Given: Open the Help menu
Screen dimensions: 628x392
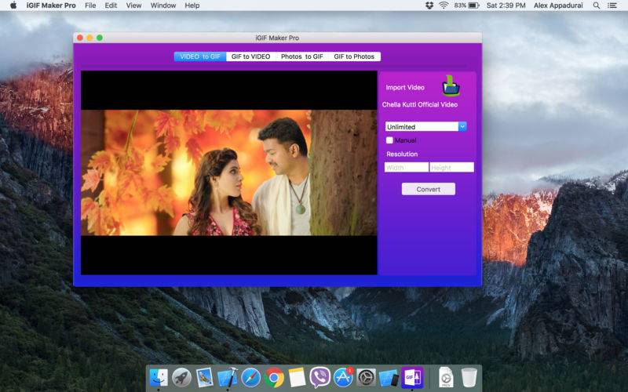Looking at the screenshot, I should [x=192, y=5].
